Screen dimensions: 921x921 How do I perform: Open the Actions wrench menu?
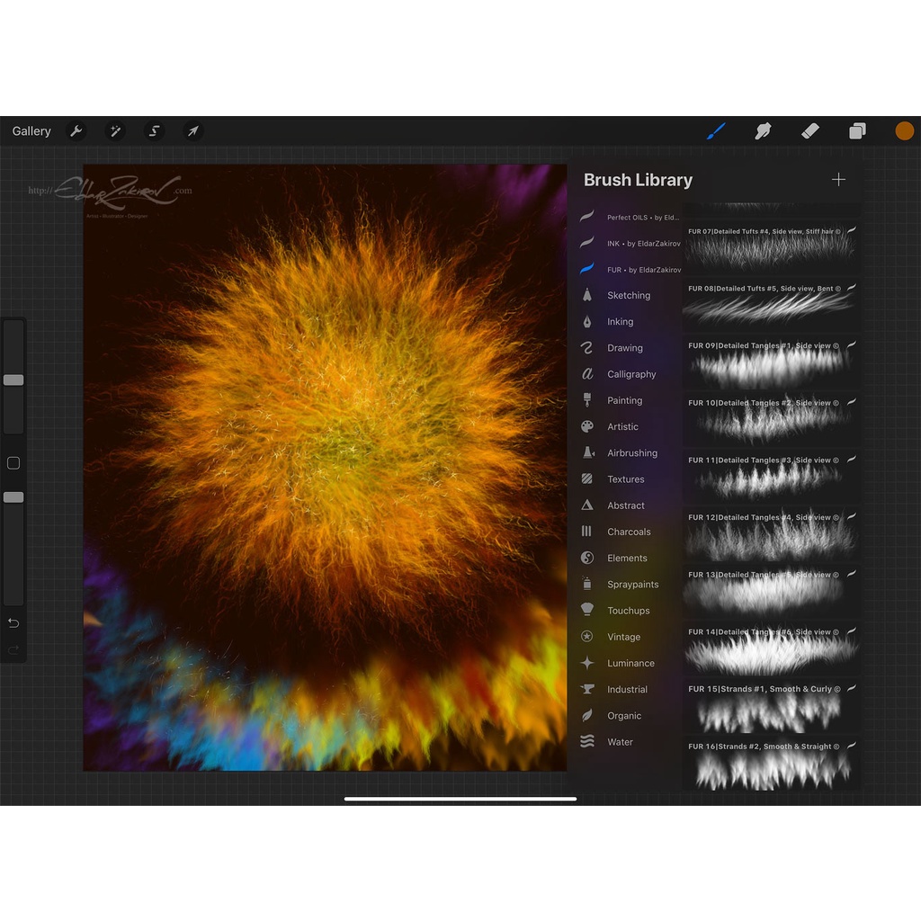76,131
